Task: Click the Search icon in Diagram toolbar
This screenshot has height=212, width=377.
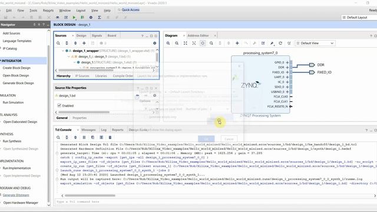Action: (x=211, y=43)
